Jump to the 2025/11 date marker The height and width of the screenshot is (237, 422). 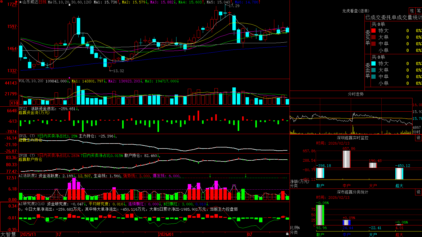[28, 234]
